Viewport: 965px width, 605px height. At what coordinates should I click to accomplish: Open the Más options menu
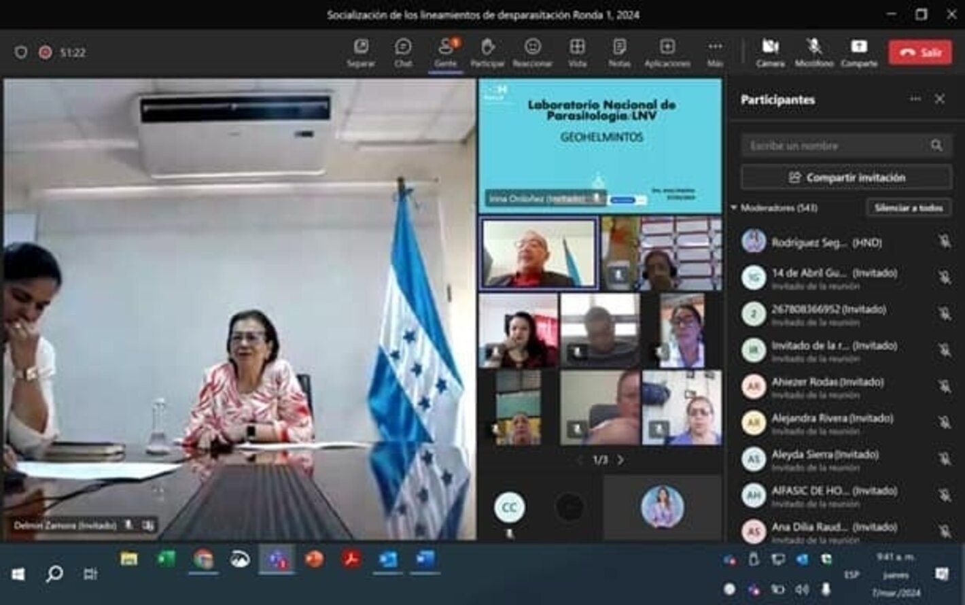tap(714, 51)
